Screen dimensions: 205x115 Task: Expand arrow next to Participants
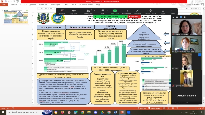pyautogui.click(x=94, y=10)
